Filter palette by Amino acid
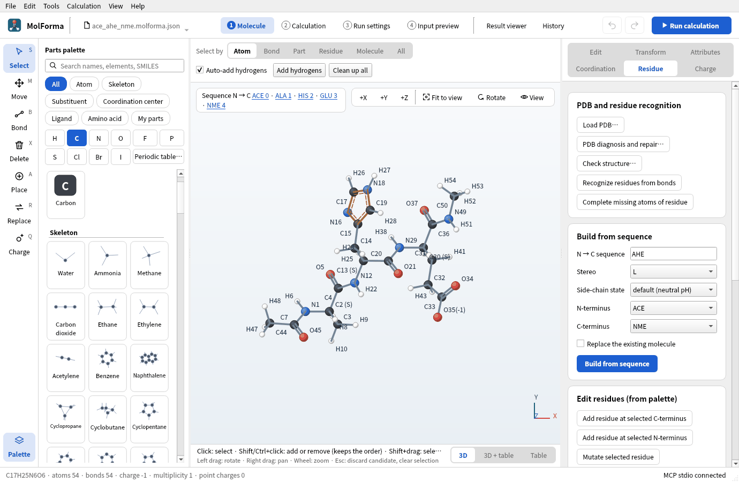Screen dimensions: 739x482 pos(105,118)
